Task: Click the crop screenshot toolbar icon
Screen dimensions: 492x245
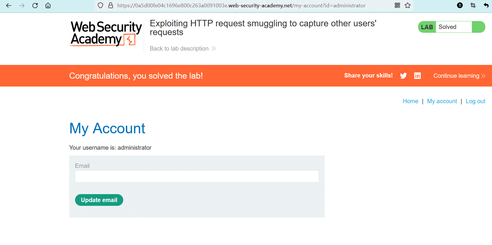Action: 473,5
